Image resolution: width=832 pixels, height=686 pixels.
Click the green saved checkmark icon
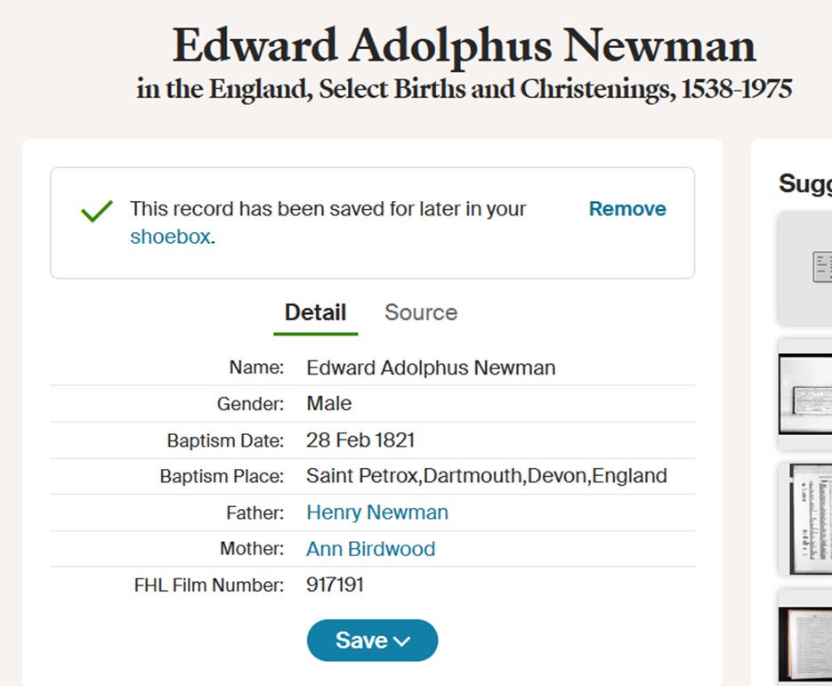97,211
